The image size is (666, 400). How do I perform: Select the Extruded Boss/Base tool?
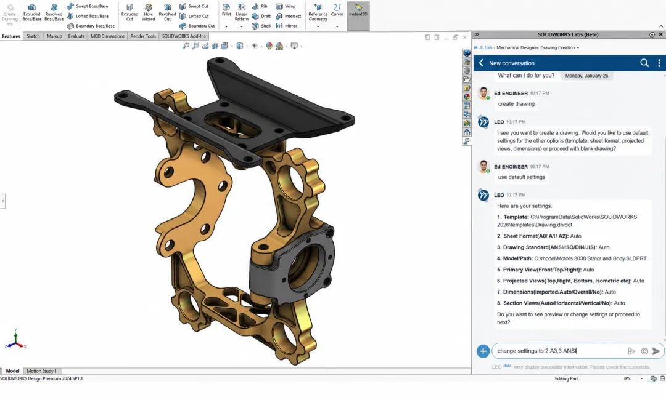click(32, 12)
